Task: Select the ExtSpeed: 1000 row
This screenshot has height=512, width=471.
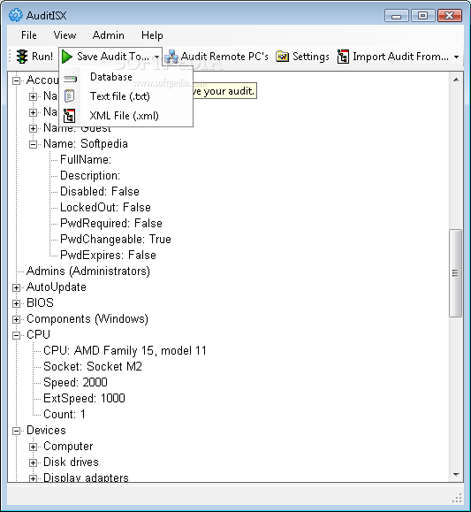Action: [x=84, y=398]
